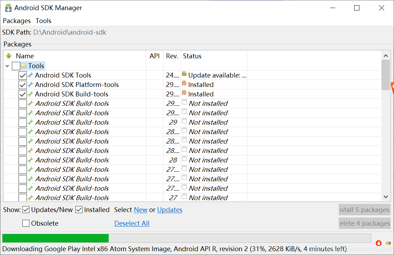Click the Not installed icon in the rev 28 row
Image resolution: width=394 pixels, height=255 pixels.
(184, 159)
